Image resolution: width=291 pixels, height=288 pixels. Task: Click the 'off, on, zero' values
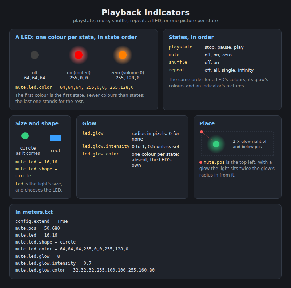pos(218,55)
